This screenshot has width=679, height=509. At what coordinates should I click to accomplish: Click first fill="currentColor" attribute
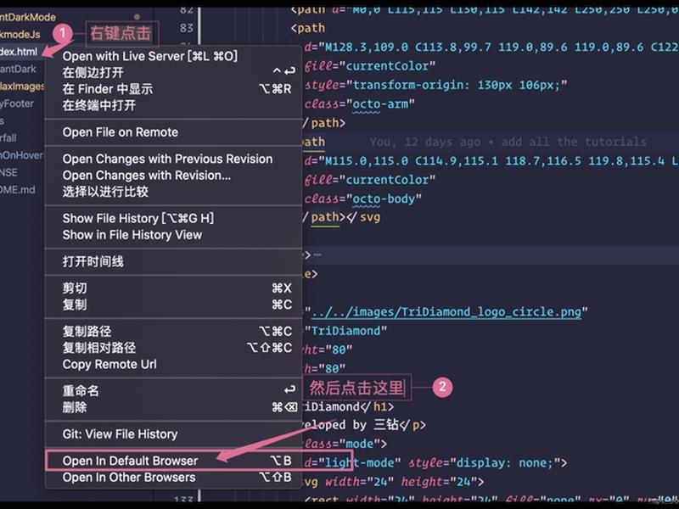click(x=369, y=66)
